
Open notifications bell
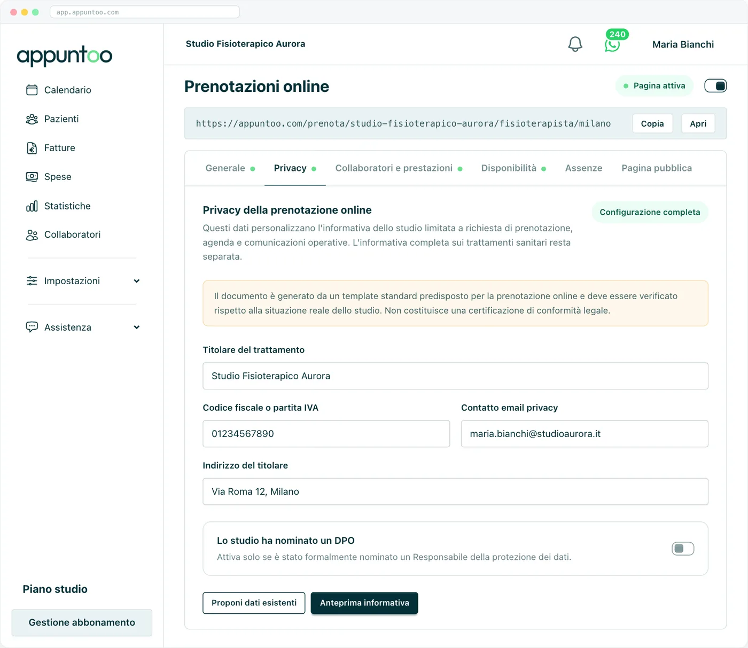click(575, 44)
